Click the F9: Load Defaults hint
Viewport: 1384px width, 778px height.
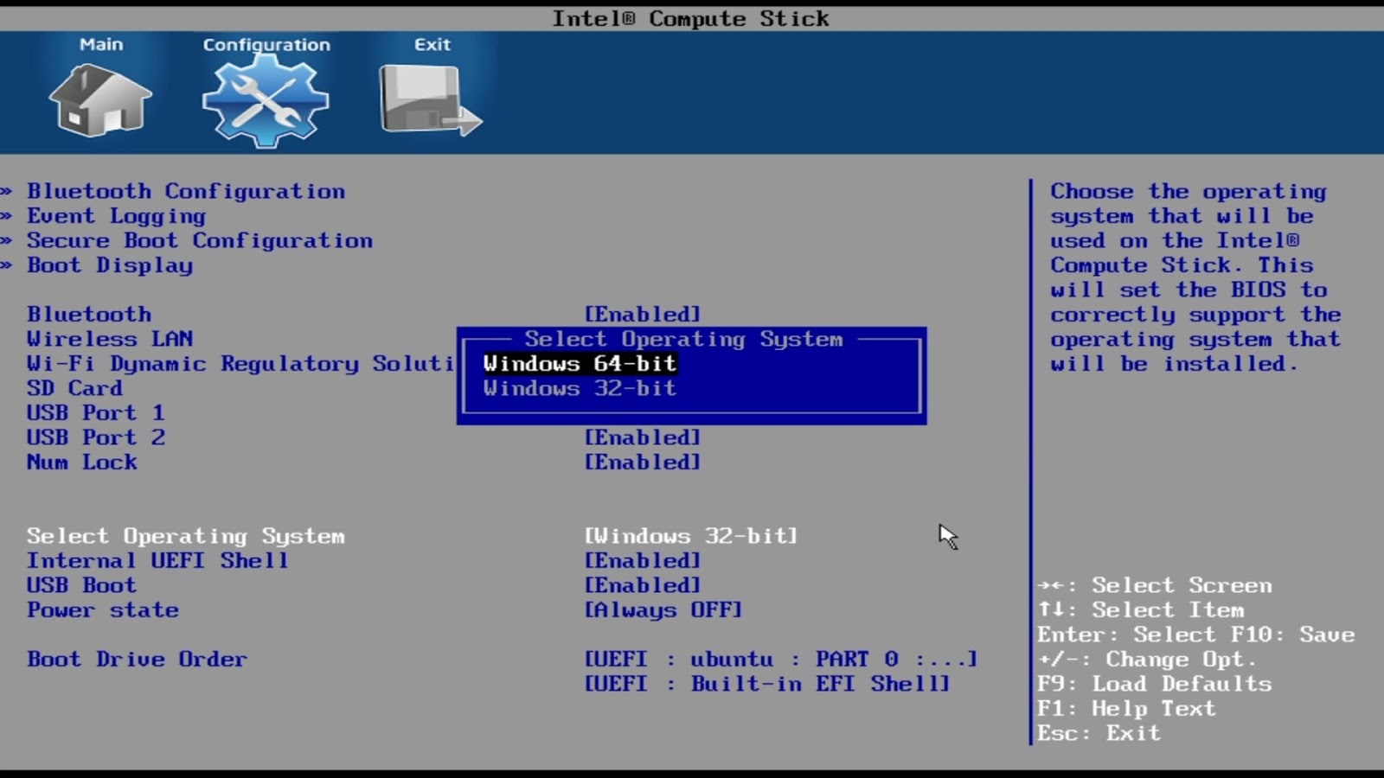(x=1155, y=684)
